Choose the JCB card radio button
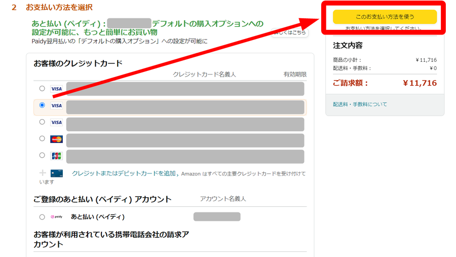Viewport: 456px width, 257px height. (x=42, y=156)
